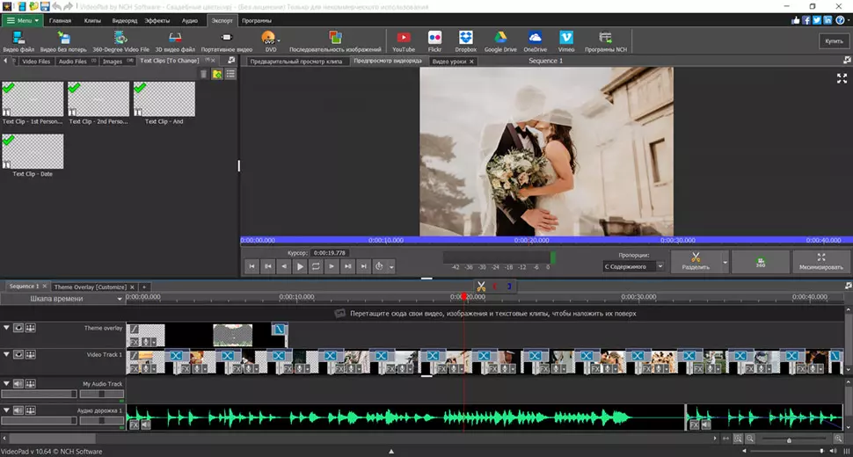The image size is (853, 457).
Task: Click the Buy button at top right
Action: click(832, 40)
